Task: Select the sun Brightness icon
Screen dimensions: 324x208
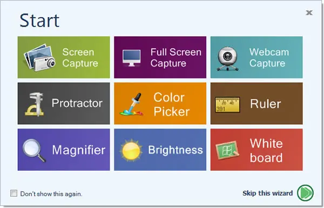Action: (x=131, y=150)
